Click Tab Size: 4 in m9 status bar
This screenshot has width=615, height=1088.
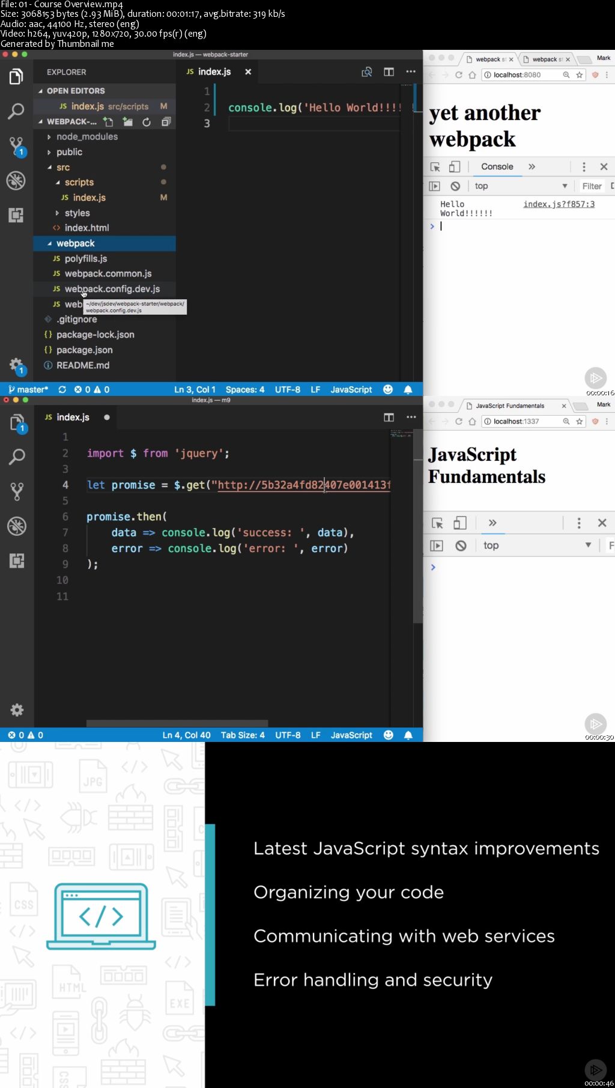[243, 735]
